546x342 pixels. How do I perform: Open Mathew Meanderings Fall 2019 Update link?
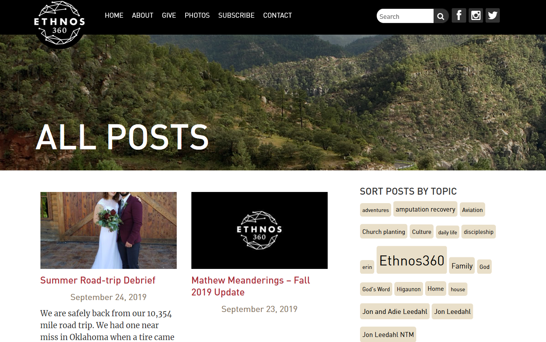251,286
